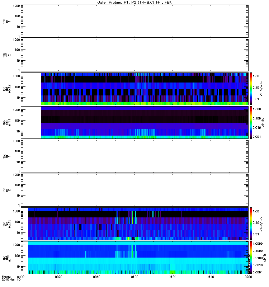Viewport: 269px width, 287px height.
Task: Click '1.000' on the thb scm1 color bar
Action: tap(257, 109)
